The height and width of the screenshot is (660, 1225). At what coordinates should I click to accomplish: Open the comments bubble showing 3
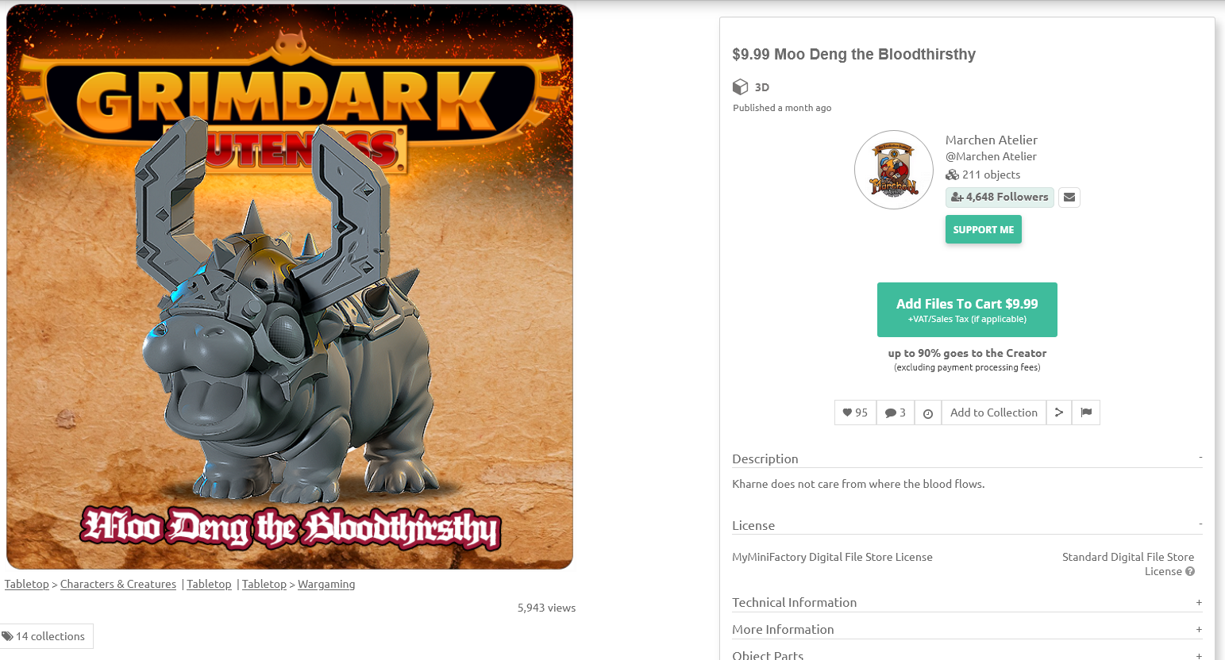[x=896, y=412]
